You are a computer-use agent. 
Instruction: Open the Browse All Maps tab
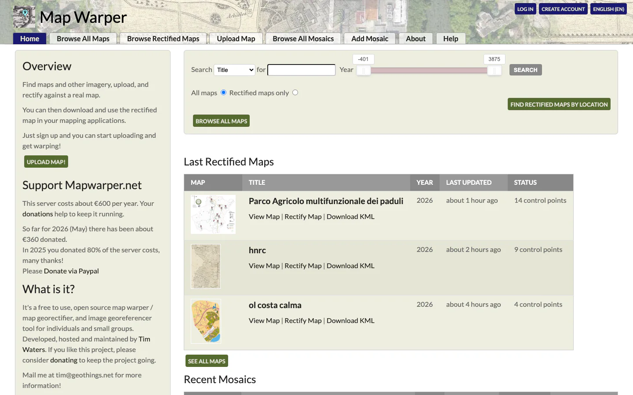(83, 39)
